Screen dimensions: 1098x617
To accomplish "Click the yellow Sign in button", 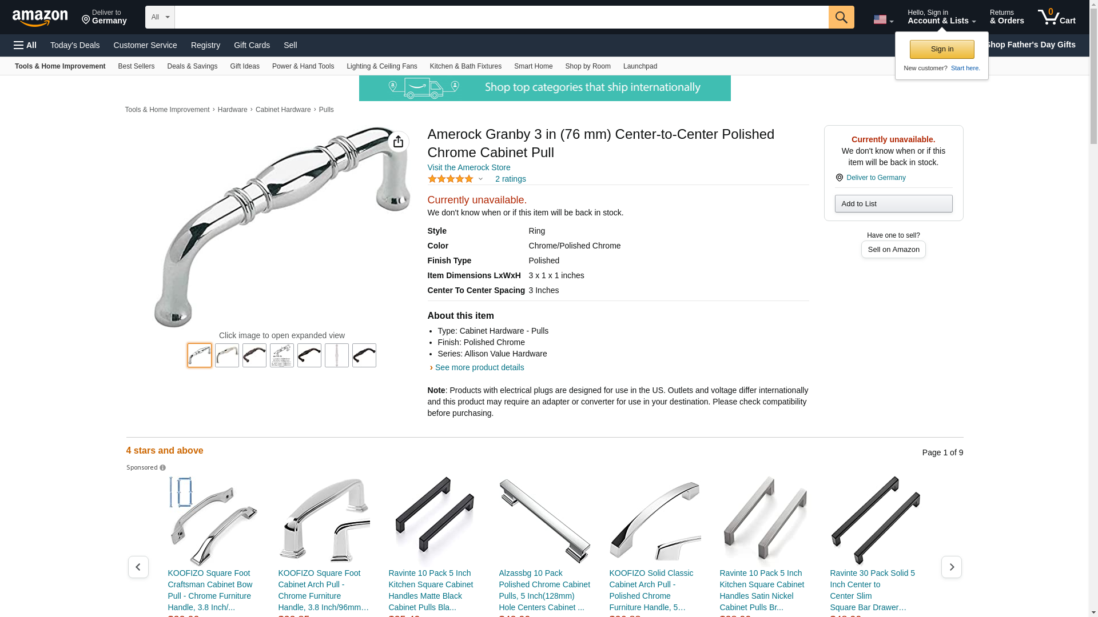I will (x=942, y=49).
